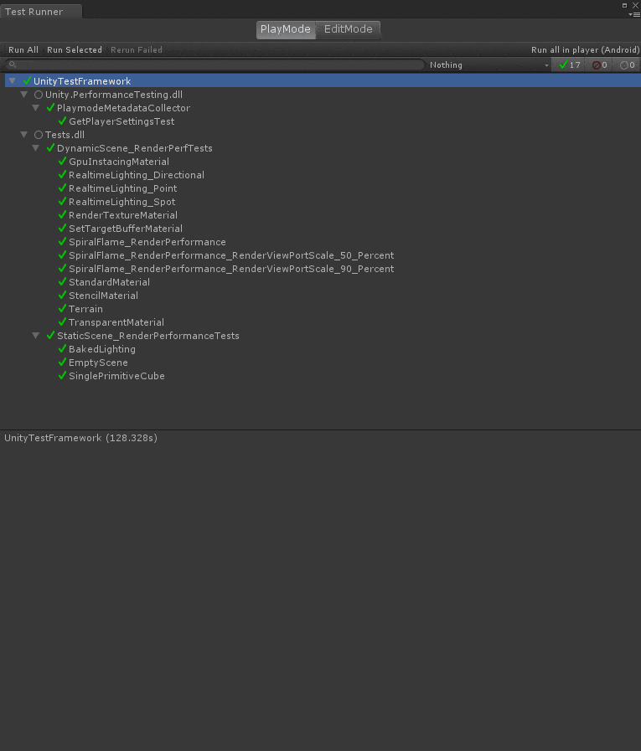Select the StencilMaterial test
This screenshot has height=751, width=641.
click(103, 296)
